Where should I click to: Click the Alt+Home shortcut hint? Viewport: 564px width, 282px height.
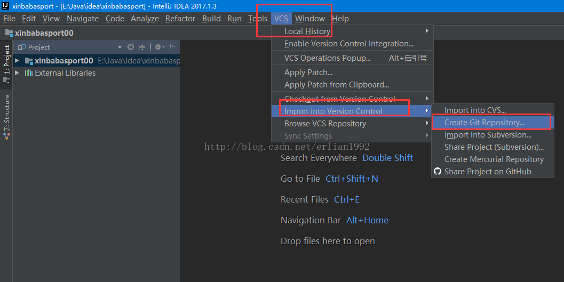point(367,220)
